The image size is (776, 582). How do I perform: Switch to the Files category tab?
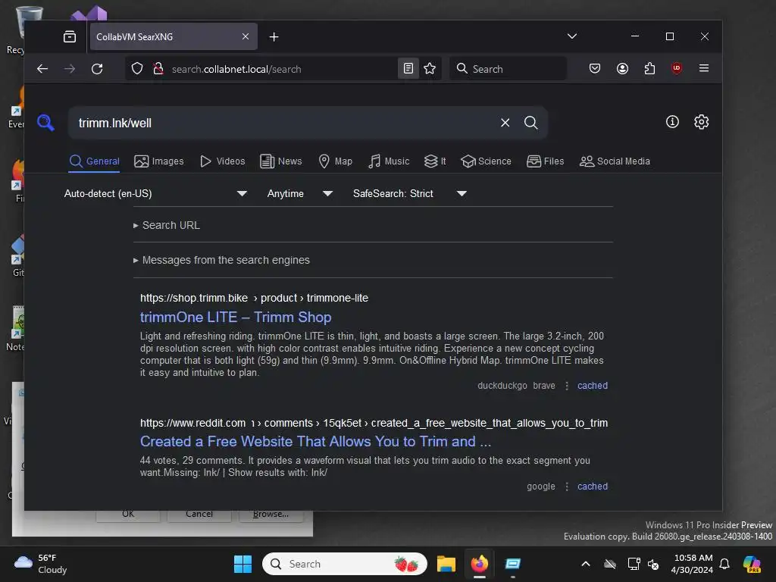546,161
